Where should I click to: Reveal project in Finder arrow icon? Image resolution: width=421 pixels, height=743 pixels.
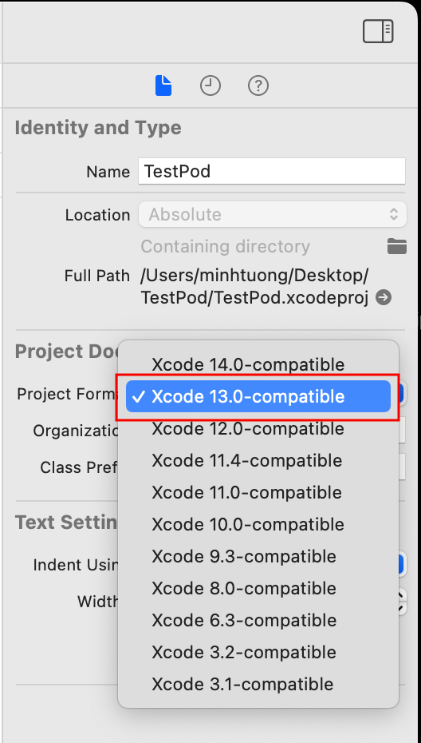pyautogui.click(x=384, y=297)
